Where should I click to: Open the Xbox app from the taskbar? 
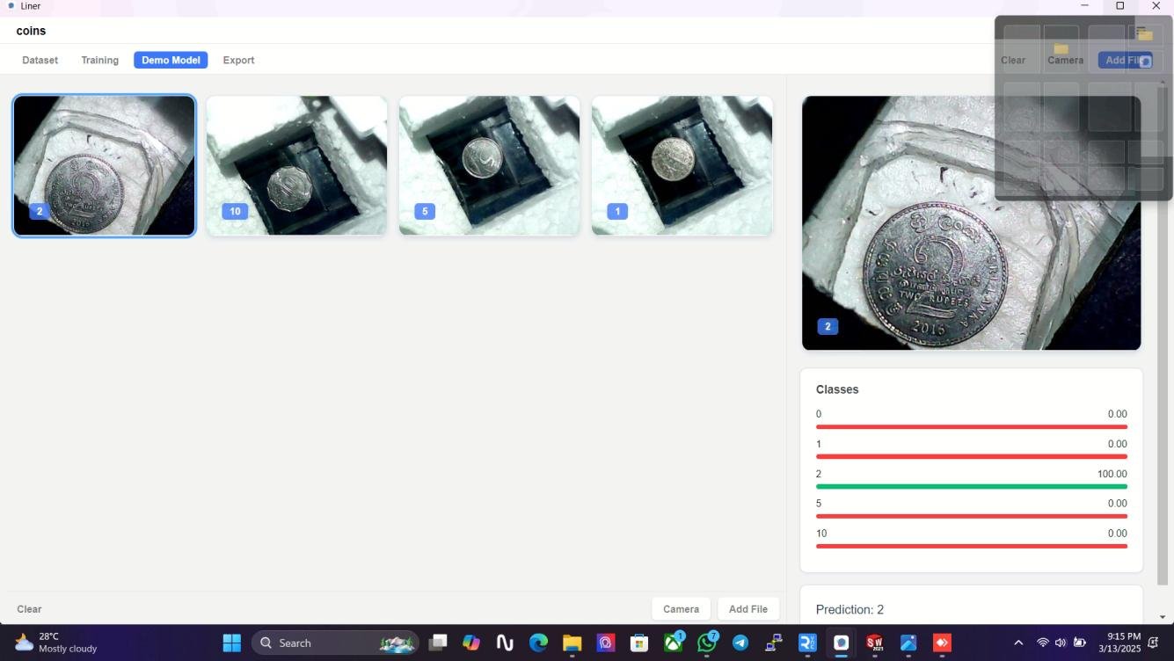coord(674,643)
